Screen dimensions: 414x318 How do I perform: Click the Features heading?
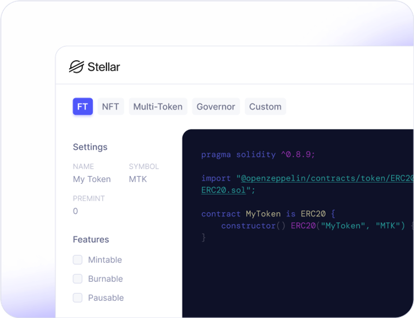pos(91,239)
